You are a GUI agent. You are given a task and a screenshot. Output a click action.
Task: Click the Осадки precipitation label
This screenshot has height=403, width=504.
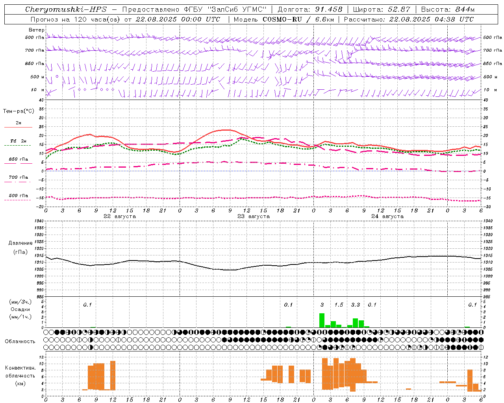[20, 309]
